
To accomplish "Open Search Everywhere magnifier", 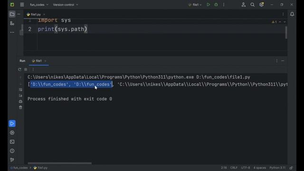I will tap(252, 5).
